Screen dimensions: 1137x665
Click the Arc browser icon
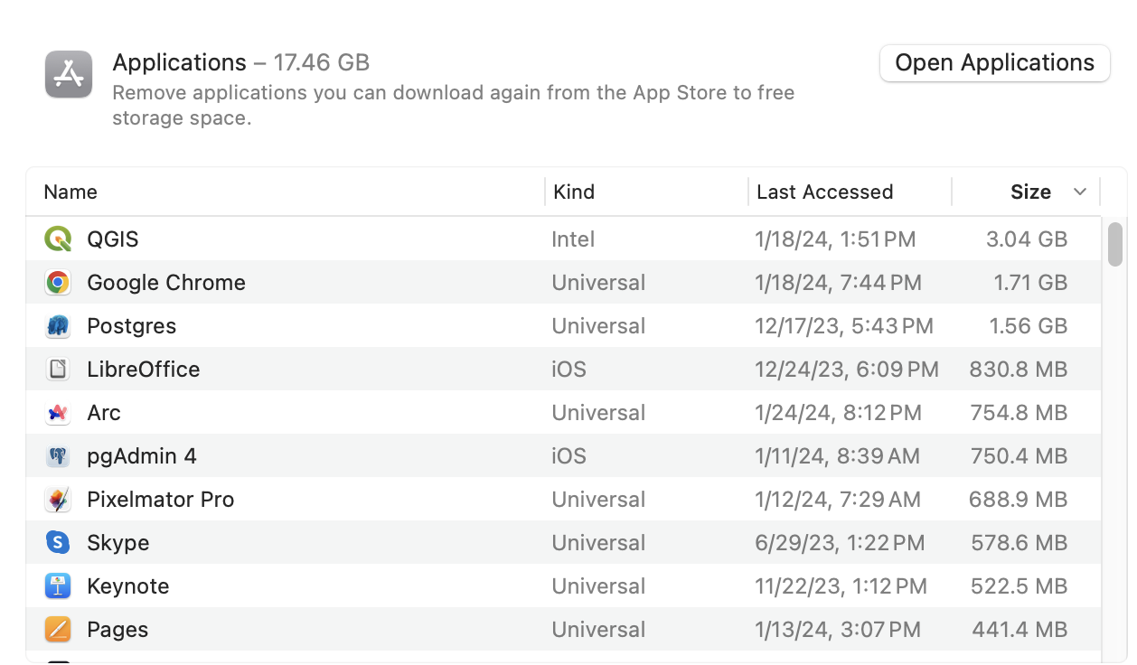pos(58,413)
